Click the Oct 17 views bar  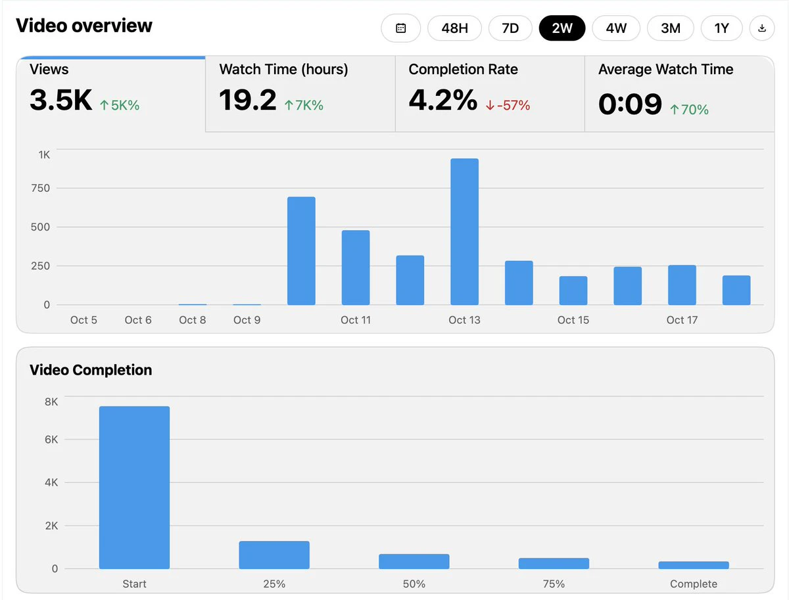(x=682, y=285)
